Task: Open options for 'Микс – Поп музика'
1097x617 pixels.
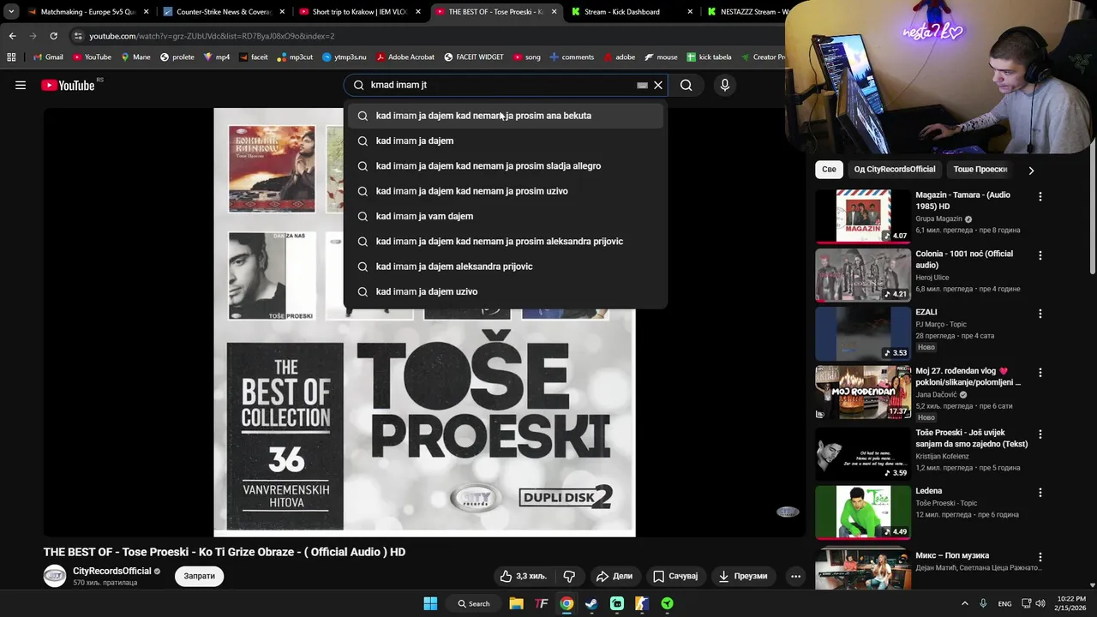Action: point(1040,557)
